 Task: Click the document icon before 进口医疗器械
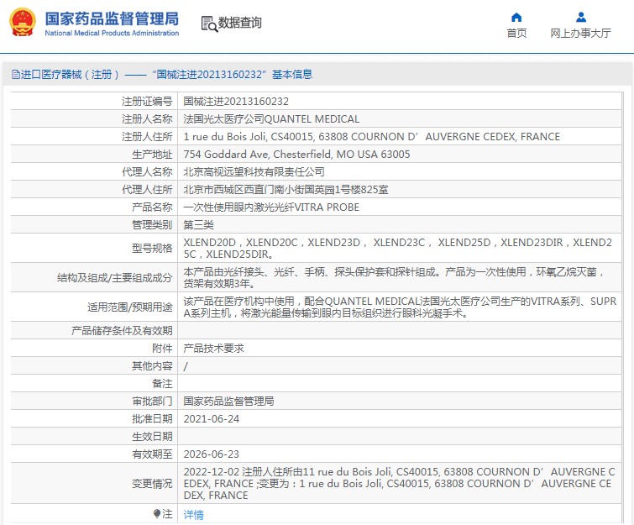pos(15,75)
